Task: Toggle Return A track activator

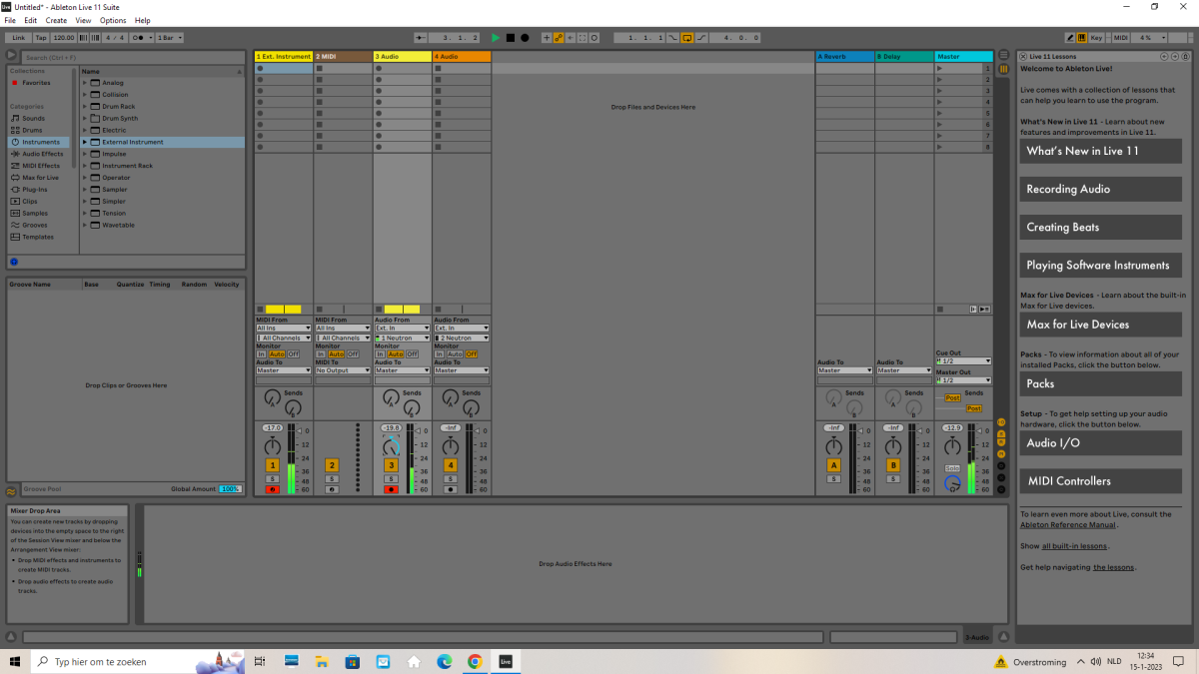Action: click(x=833, y=465)
